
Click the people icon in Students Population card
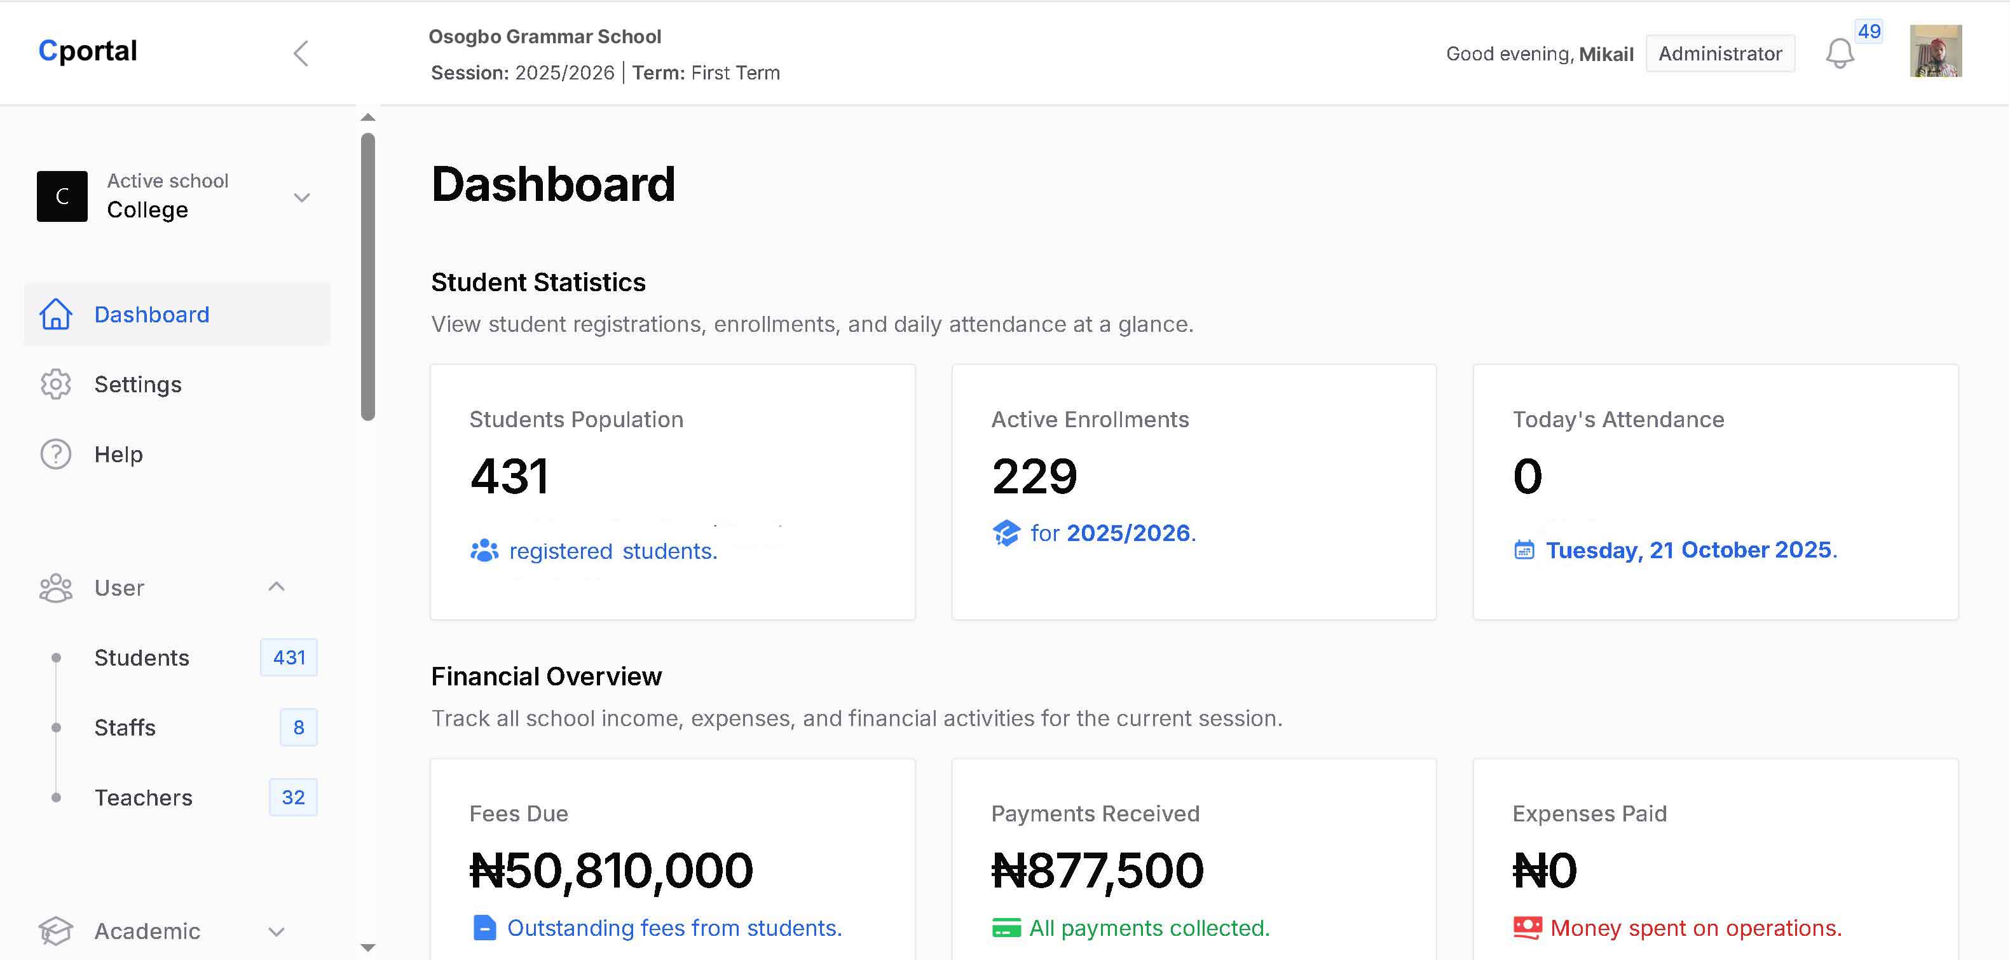pyautogui.click(x=484, y=549)
